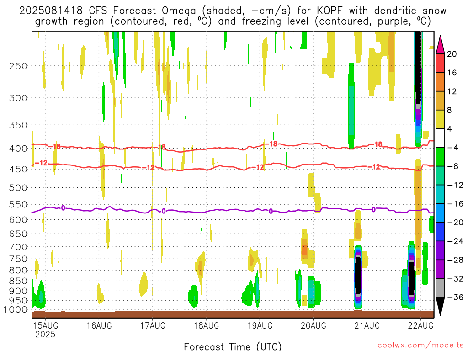Screen dimensions: 468x351
Task: Click the 1000 pressure level label
Action: click(x=16, y=310)
